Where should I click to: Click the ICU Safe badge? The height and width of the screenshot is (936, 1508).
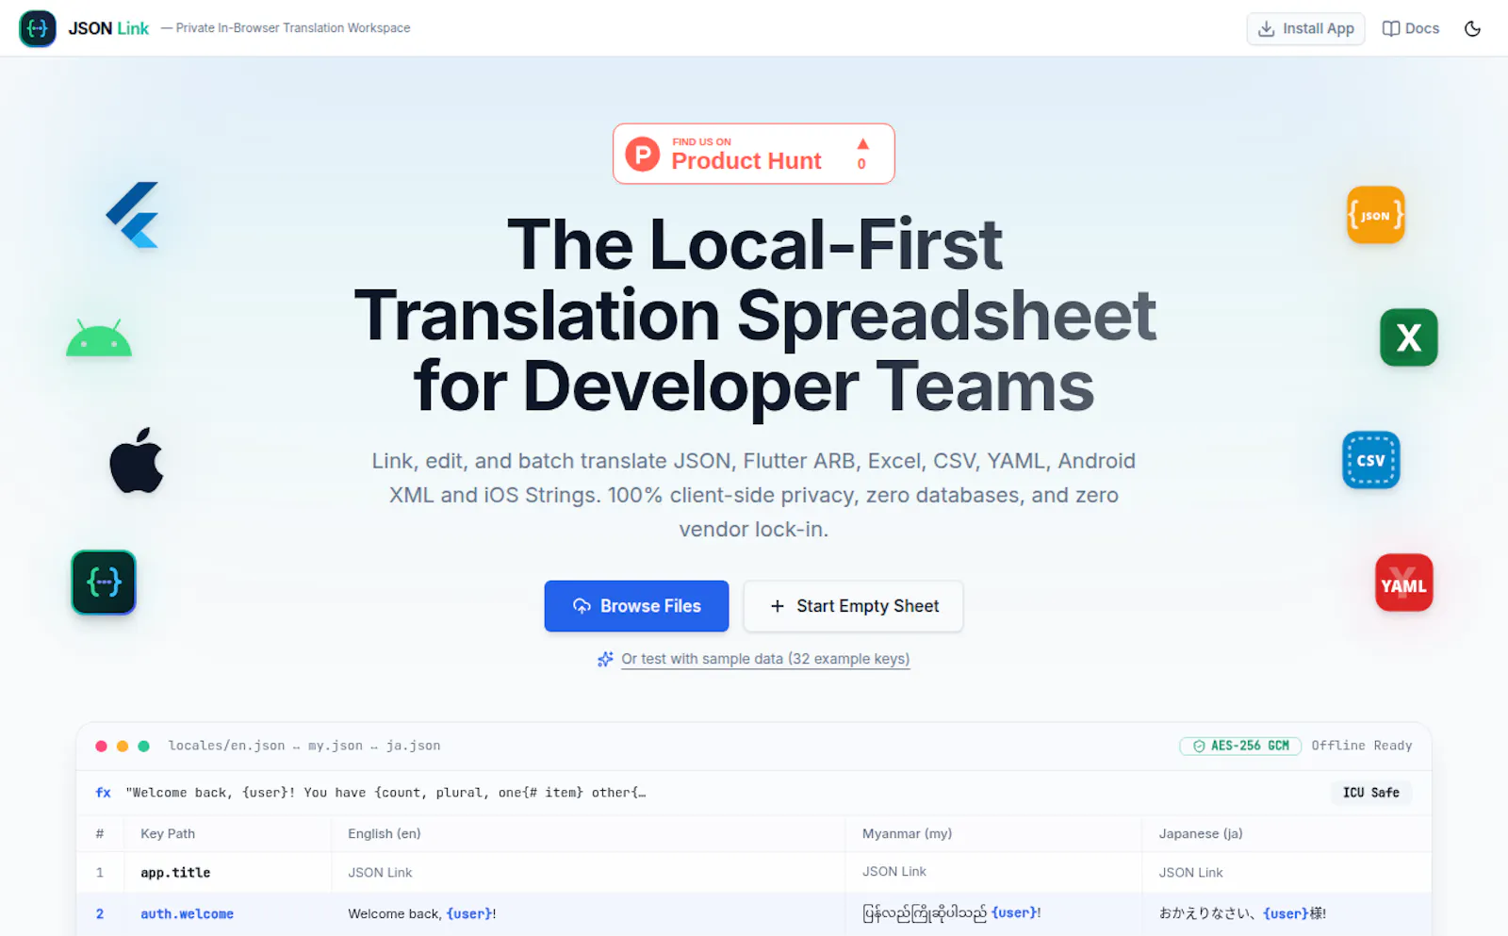[x=1370, y=793]
